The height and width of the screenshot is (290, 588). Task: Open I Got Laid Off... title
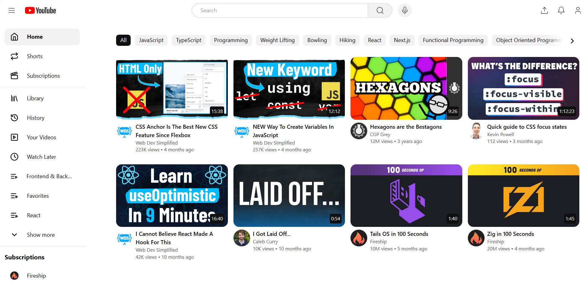272,234
